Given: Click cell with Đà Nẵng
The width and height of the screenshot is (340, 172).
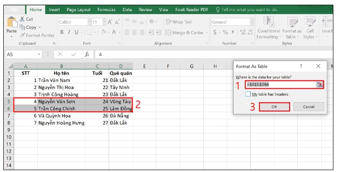Looking at the screenshot, I should (121, 116).
